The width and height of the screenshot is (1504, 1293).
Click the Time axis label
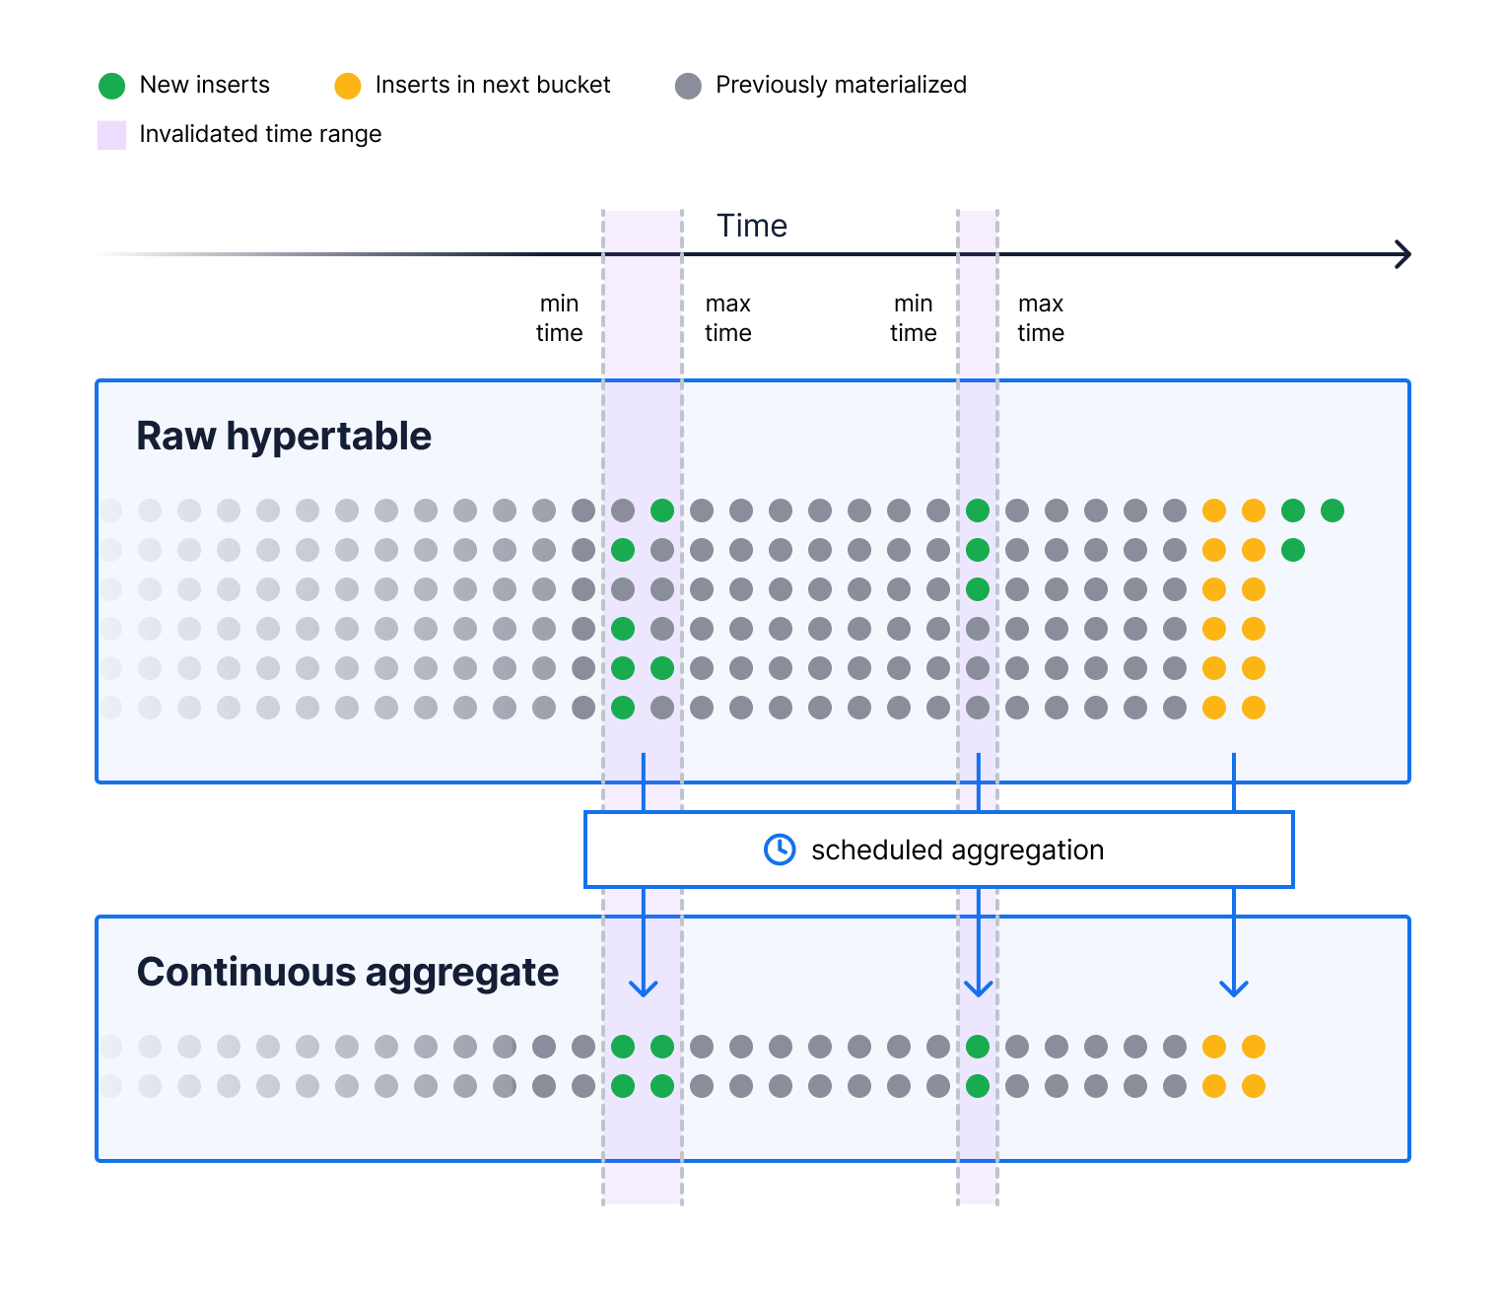(751, 226)
